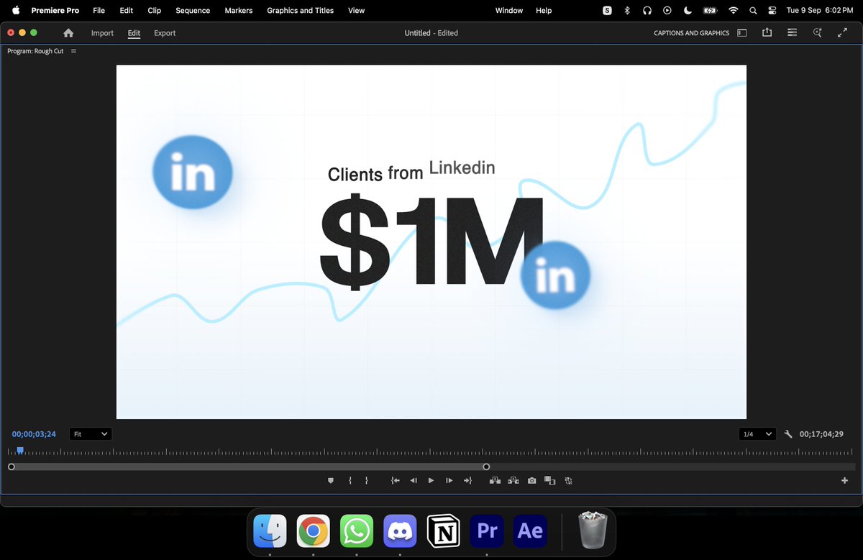This screenshot has width=863, height=560.
Task: Click the 00;00;03;24 playhead timecode field
Action: (x=34, y=434)
